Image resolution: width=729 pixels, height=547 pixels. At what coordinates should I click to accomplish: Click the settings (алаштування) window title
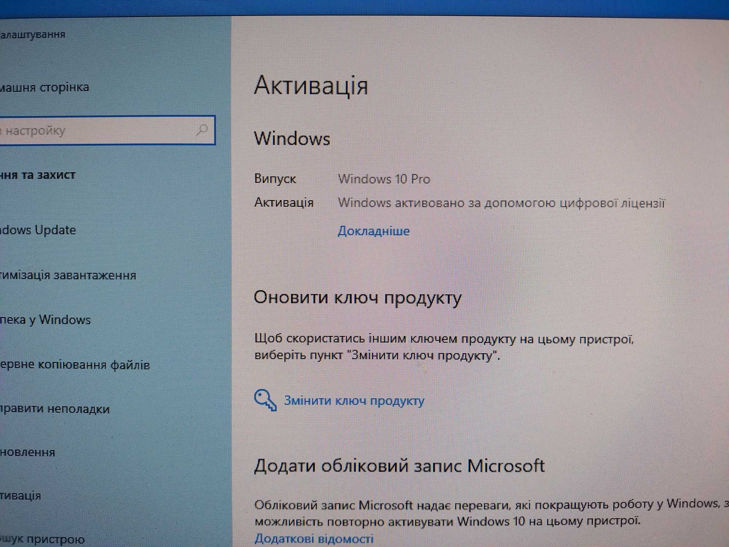[x=33, y=35]
